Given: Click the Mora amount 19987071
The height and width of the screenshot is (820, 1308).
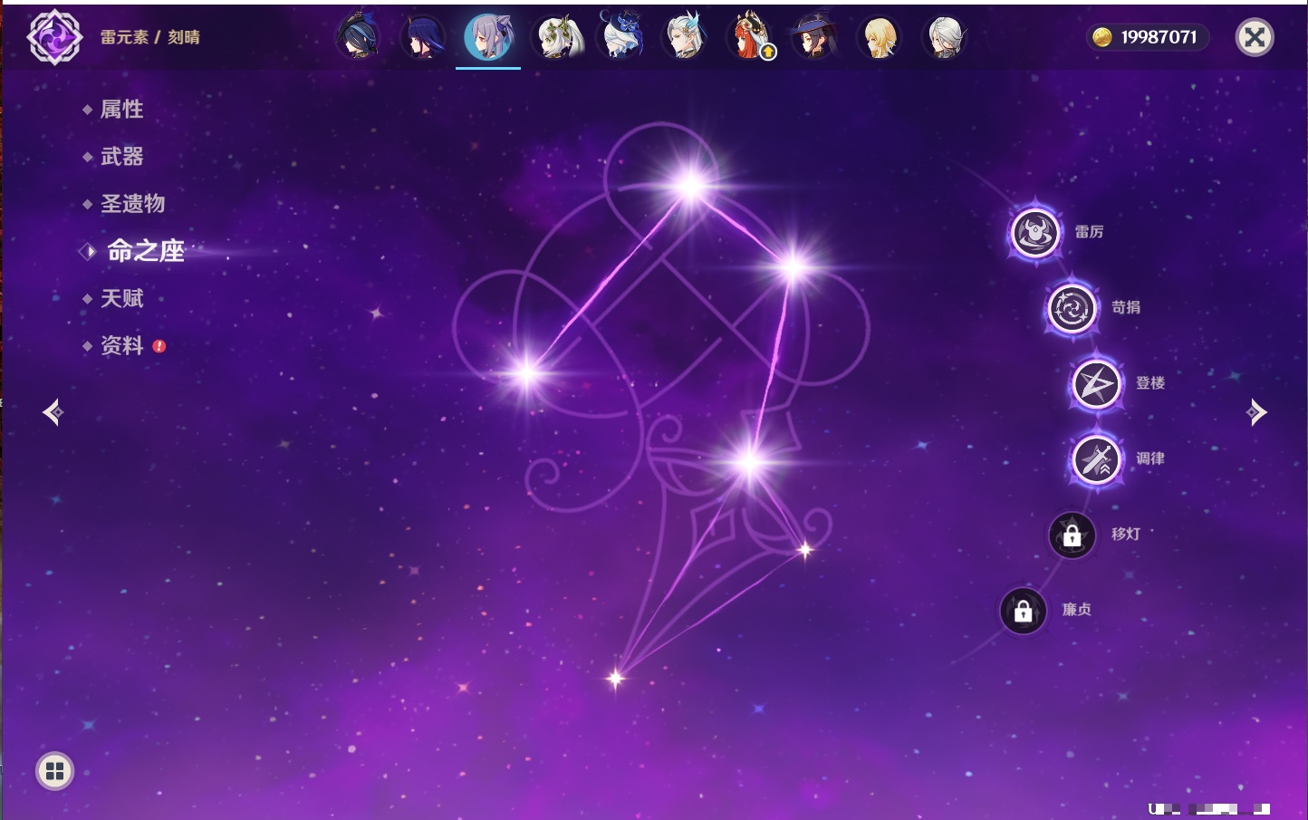Looking at the screenshot, I should pyautogui.click(x=1159, y=37).
